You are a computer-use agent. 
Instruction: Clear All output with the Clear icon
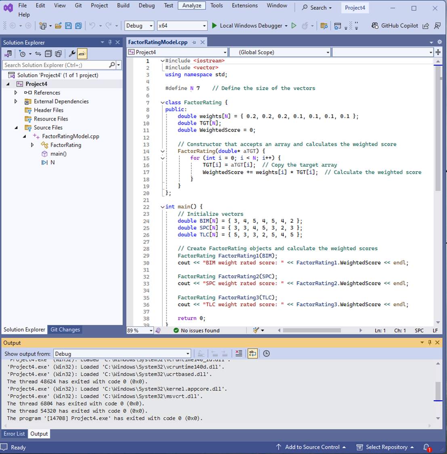tap(239, 354)
